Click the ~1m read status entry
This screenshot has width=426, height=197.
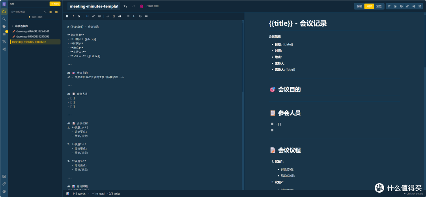click(x=98, y=193)
